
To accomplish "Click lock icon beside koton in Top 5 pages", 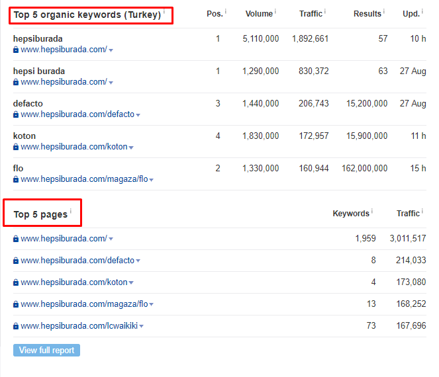I will (16, 282).
